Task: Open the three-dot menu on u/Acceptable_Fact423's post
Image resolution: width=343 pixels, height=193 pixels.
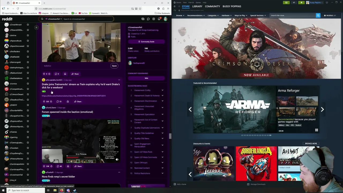Action: click(x=119, y=80)
